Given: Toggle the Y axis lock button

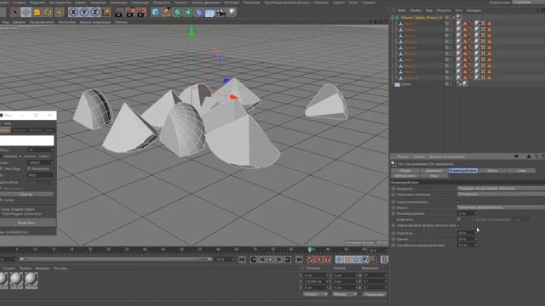Looking at the screenshot, I should [84, 13].
